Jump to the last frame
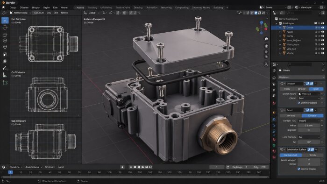 pos(150,167)
